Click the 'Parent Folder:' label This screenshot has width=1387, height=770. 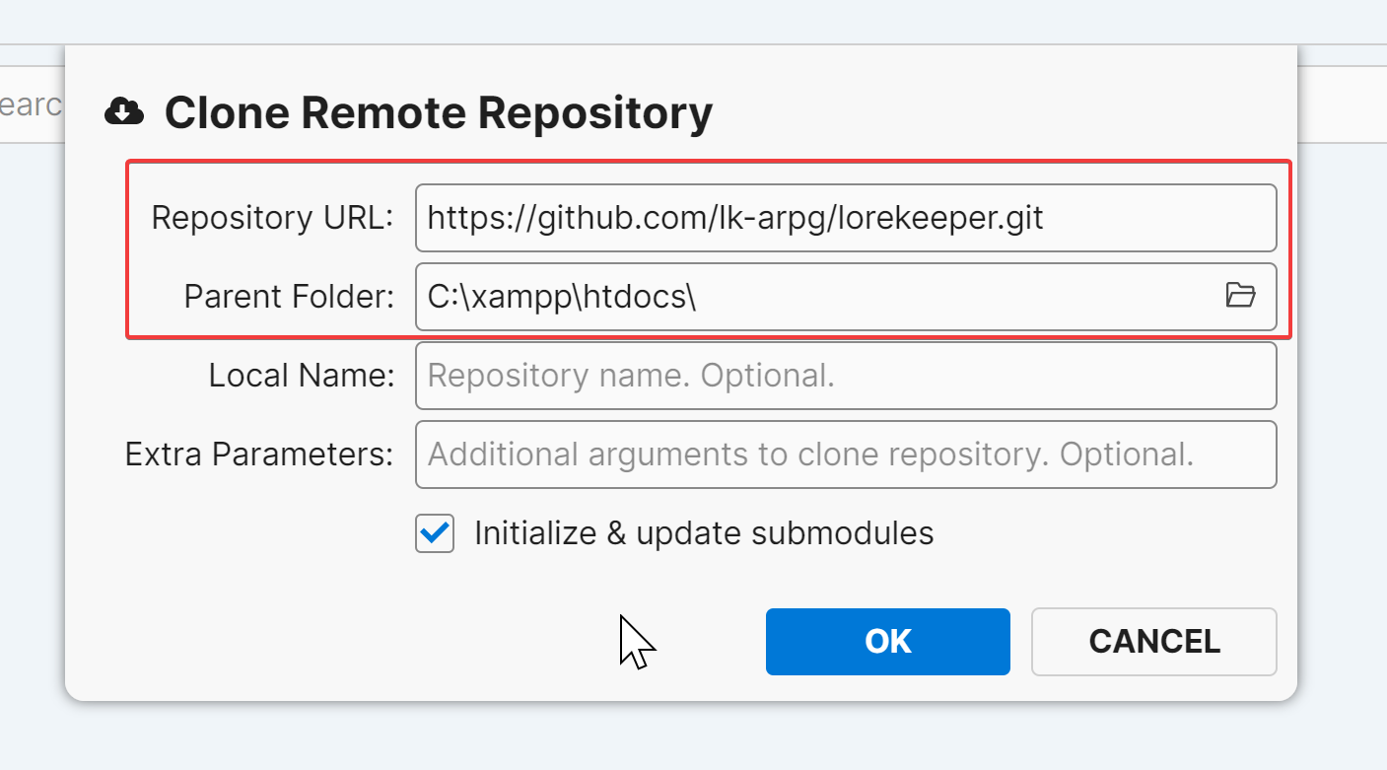289,296
